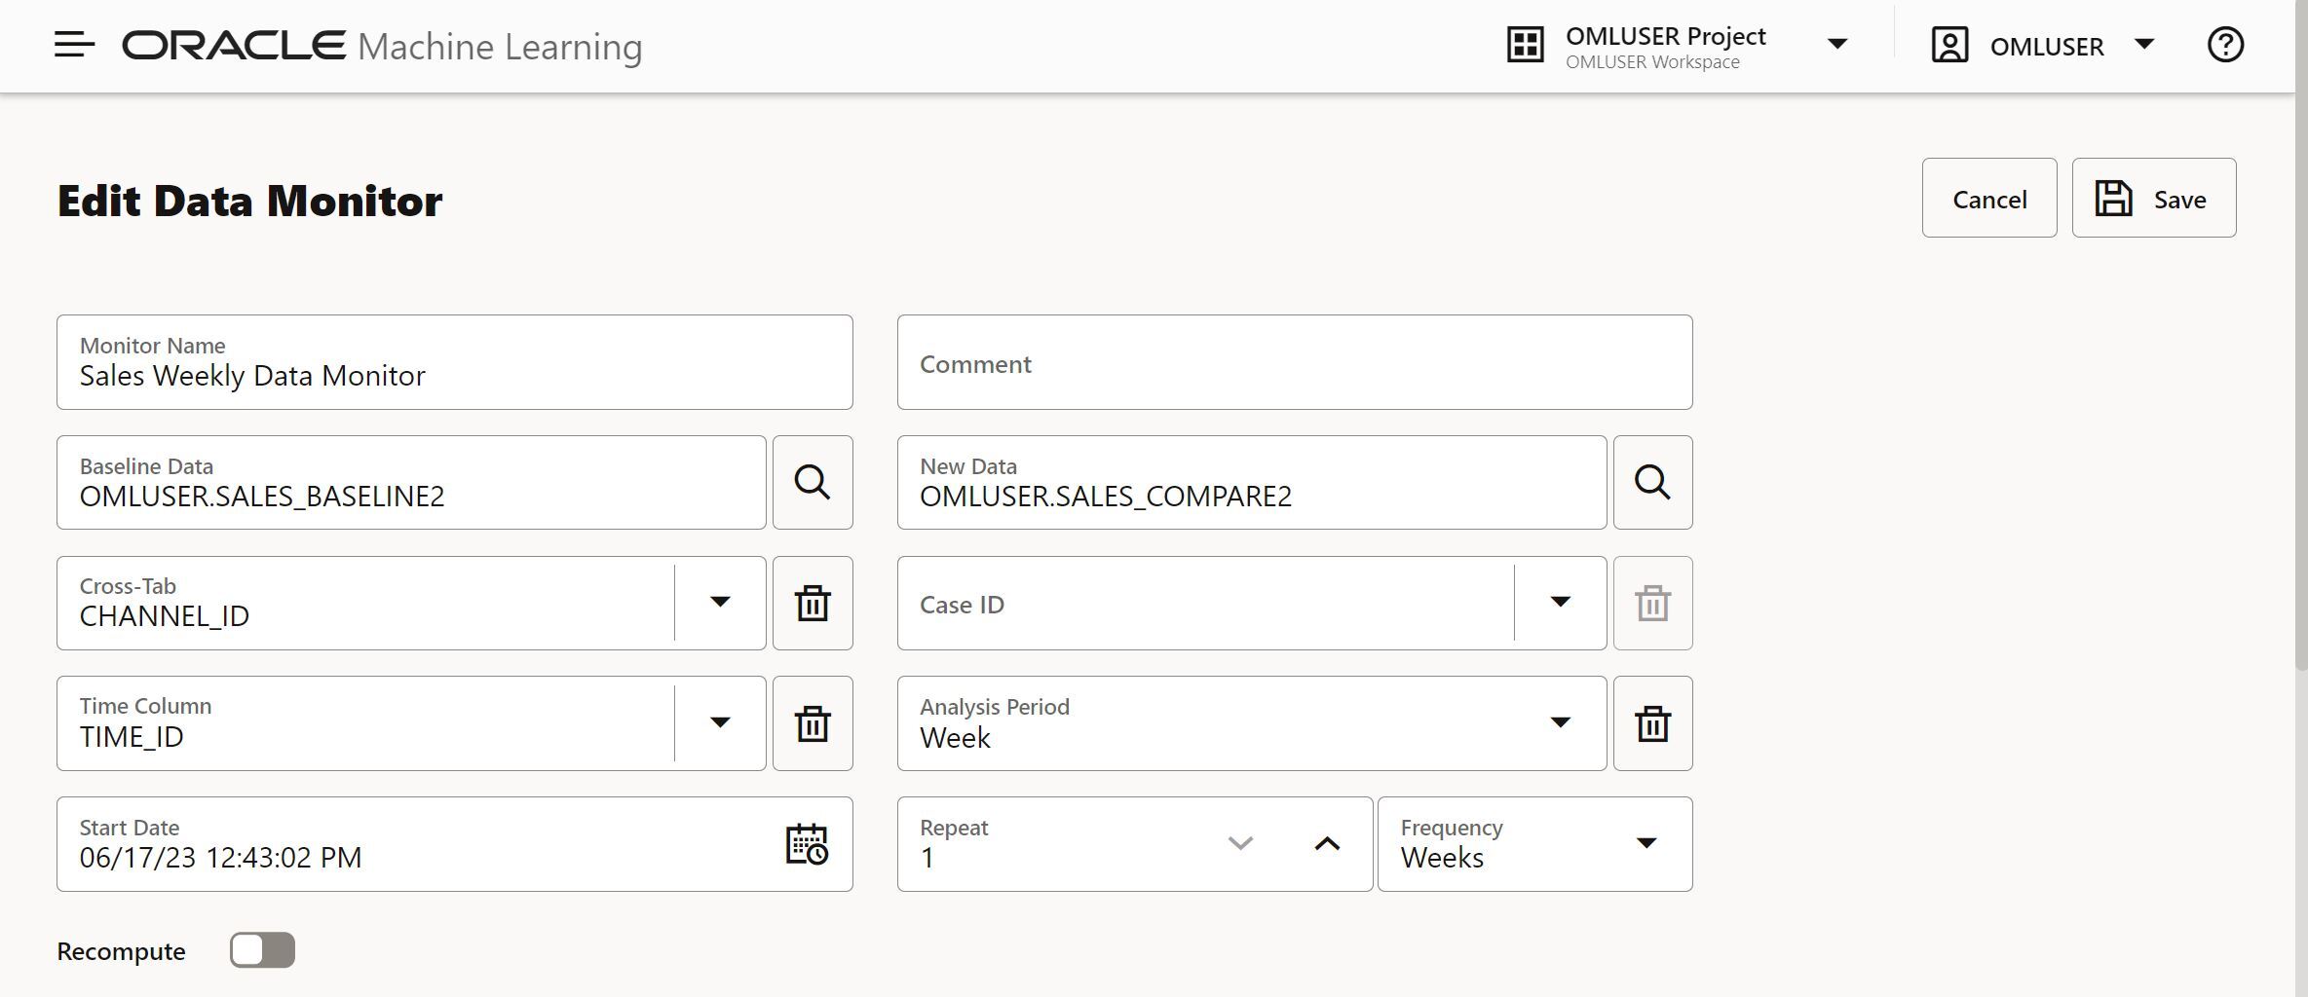2308x997 pixels.
Task: Expand the Case ID dropdown
Action: point(1560,603)
